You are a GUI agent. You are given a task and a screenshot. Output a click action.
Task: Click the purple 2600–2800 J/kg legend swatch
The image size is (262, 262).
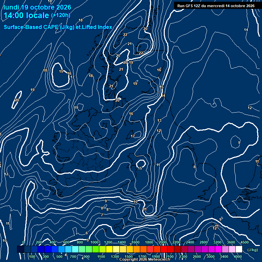tap(198, 249)
